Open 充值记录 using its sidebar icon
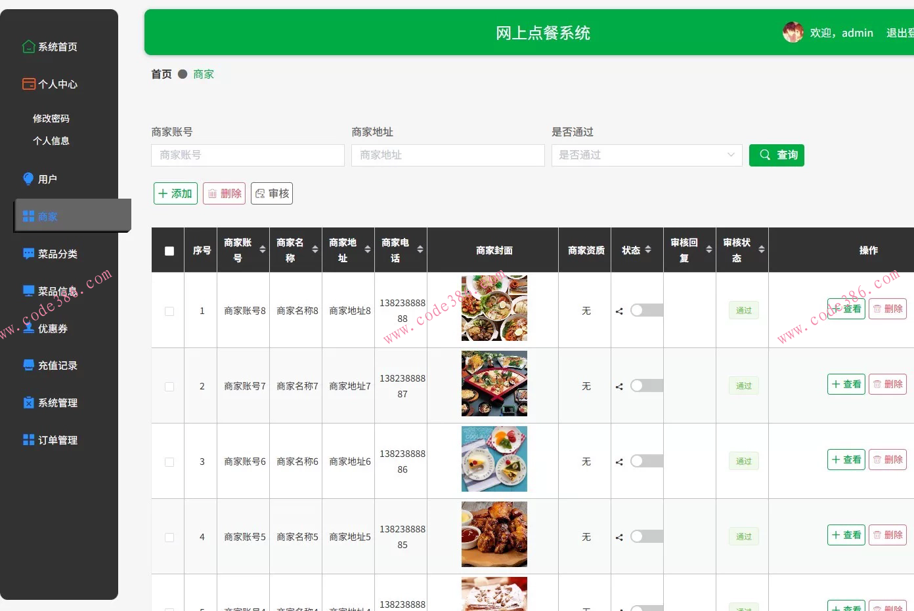Viewport: 914px width, 611px height. point(27,365)
